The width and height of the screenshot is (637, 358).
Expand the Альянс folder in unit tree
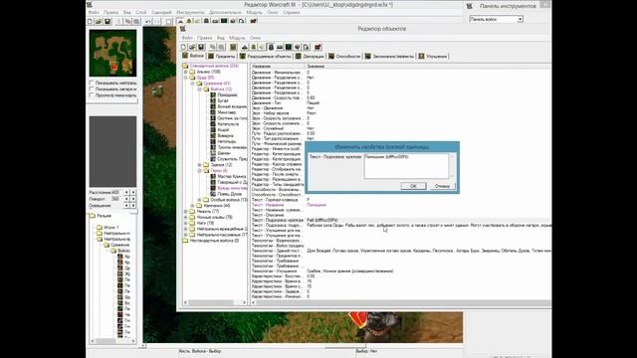[186, 72]
